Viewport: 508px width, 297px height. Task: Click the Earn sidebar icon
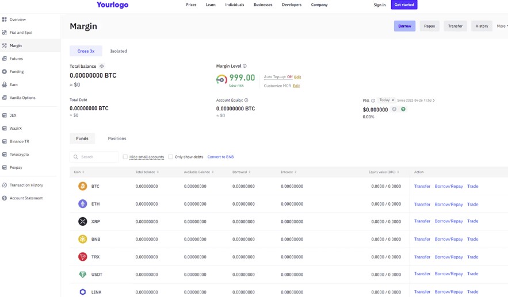(4, 84)
